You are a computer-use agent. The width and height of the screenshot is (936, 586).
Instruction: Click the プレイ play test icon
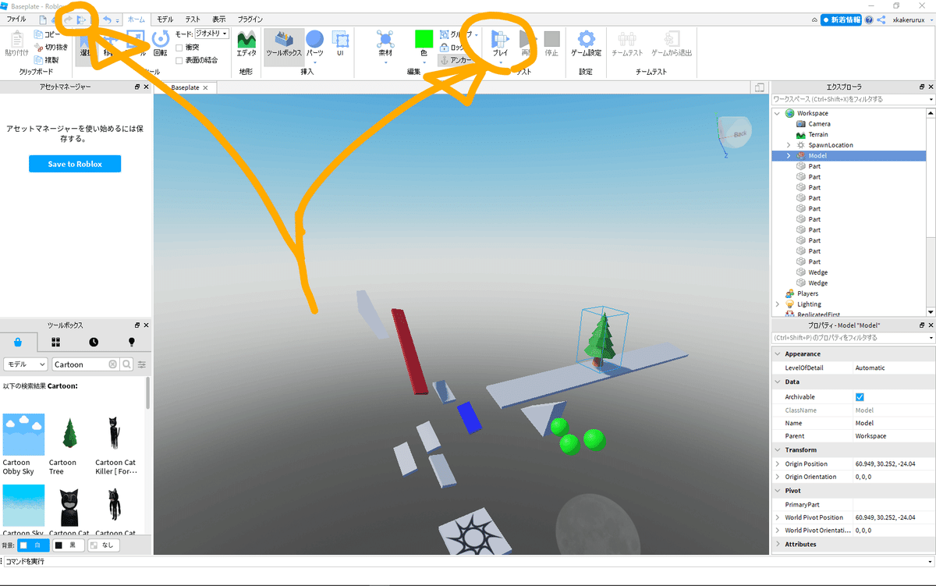(499, 44)
